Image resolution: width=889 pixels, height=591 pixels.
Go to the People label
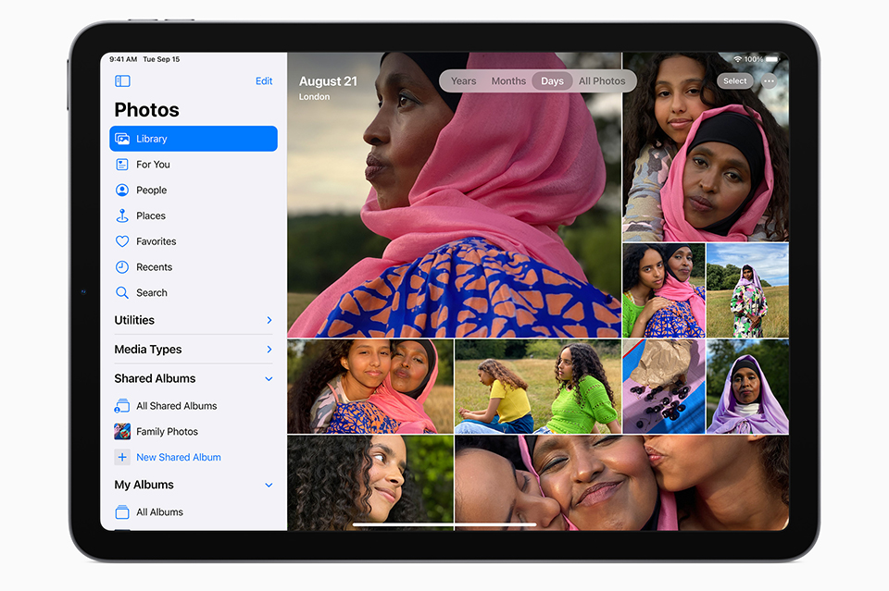[x=151, y=191]
